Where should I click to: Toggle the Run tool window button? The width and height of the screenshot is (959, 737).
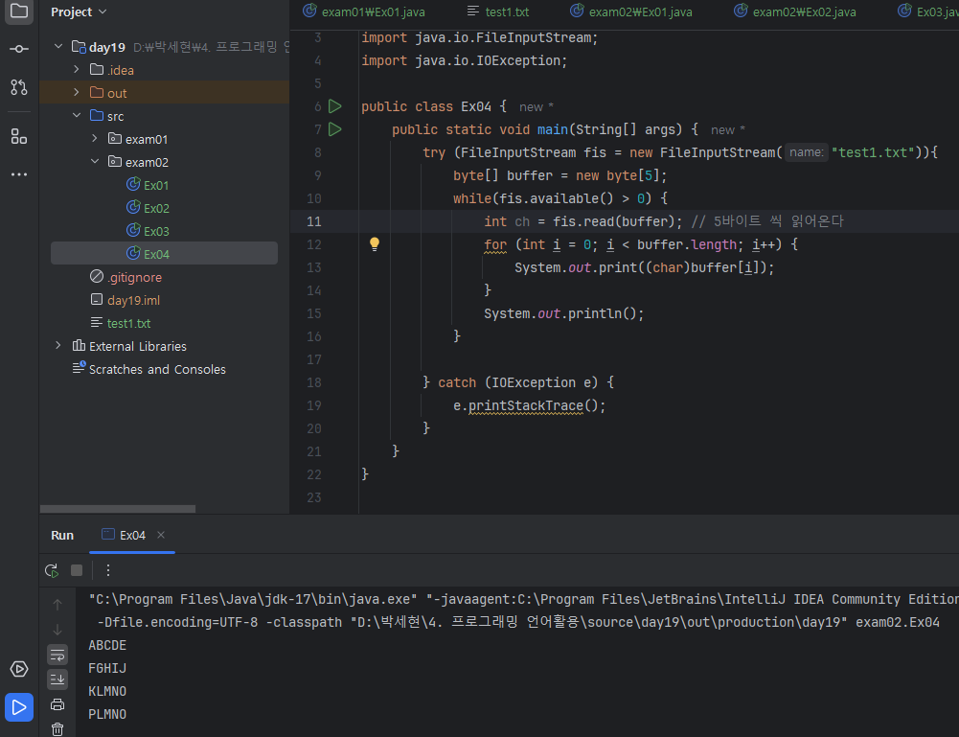coord(19,707)
